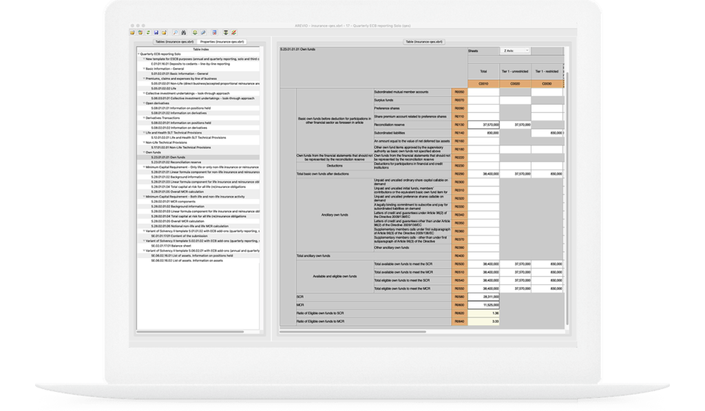Screen dimensions: 705x411
Task: Select the Tables (insurance-qes.xbrl) tab
Action: click(x=173, y=42)
